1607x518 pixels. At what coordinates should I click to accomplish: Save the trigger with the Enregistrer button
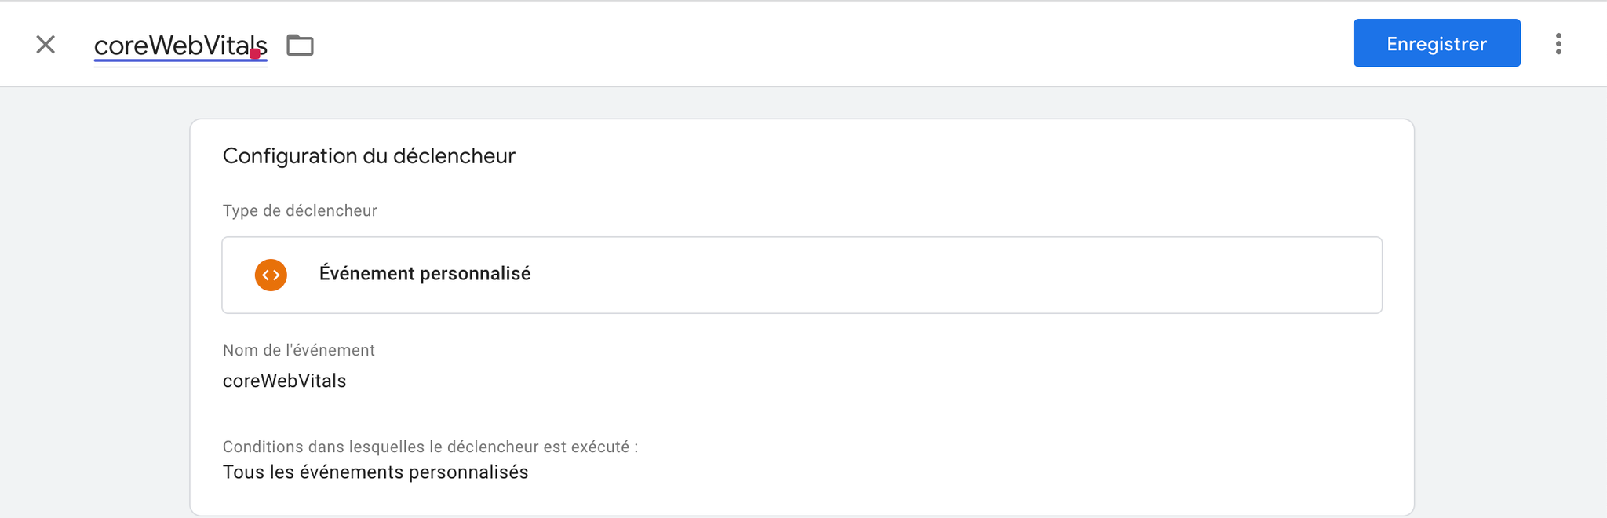point(1437,43)
